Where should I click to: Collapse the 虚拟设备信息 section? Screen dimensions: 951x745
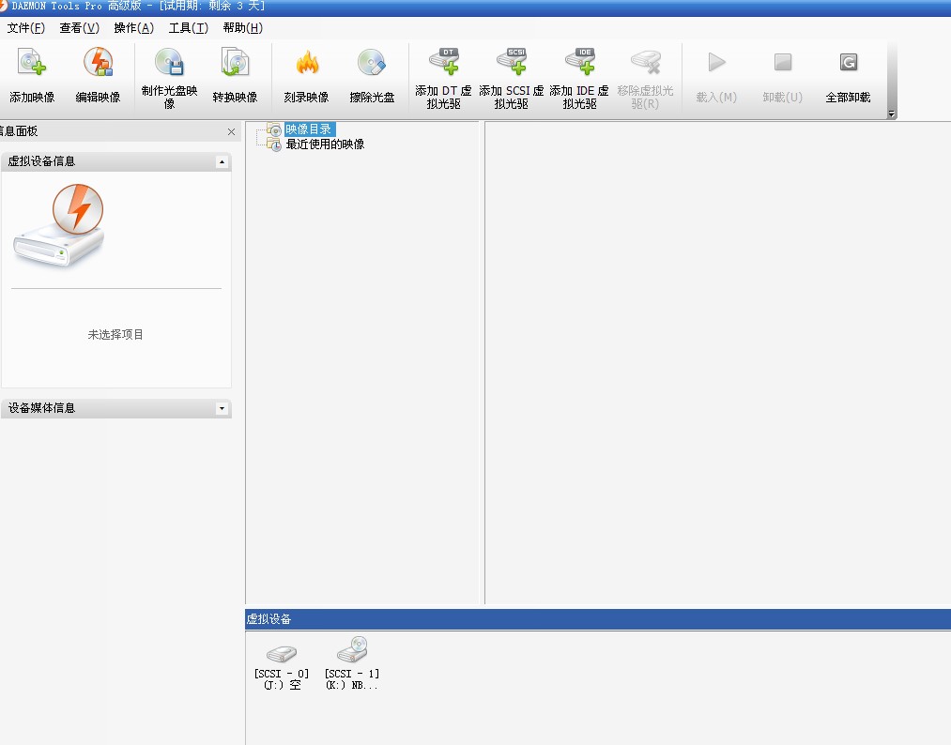click(x=222, y=161)
